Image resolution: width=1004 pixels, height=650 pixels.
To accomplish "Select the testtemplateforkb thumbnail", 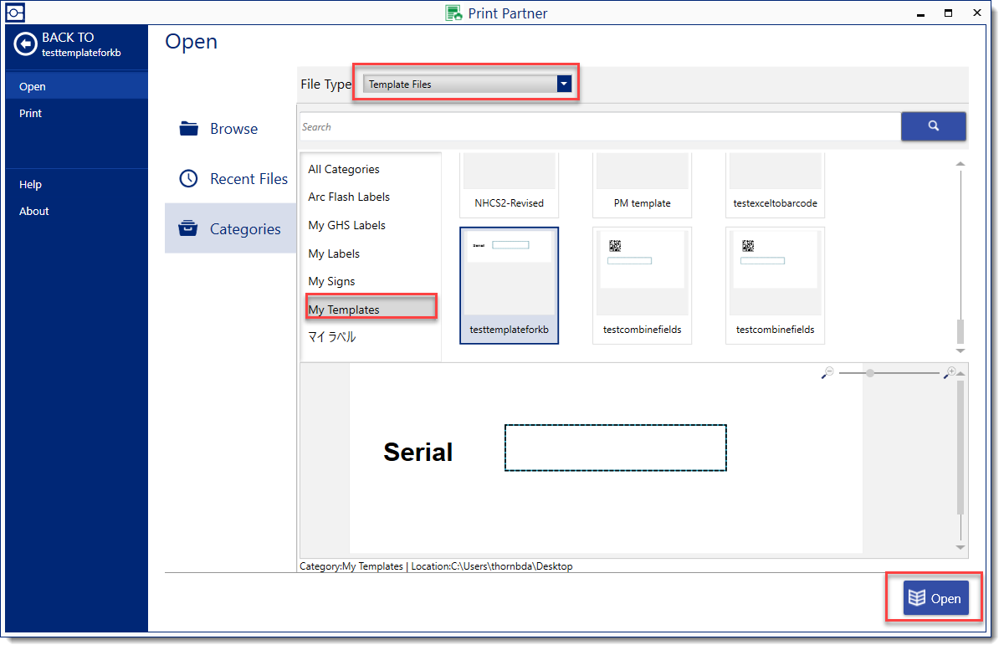I will [509, 284].
